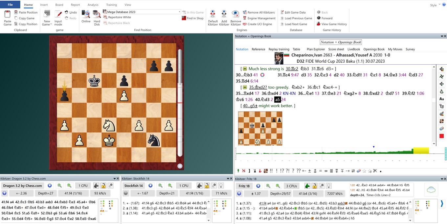Open the Analysis ribbon tab
This screenshot has width=447, height=224.
click(93, 5)
